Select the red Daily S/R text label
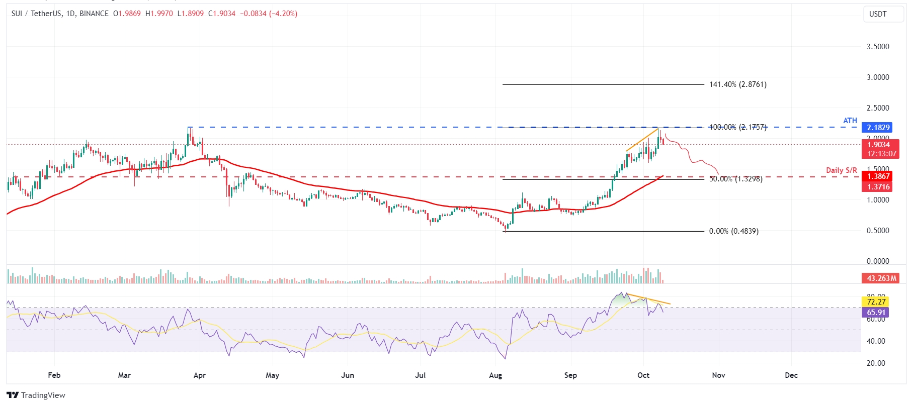913x406 pixels. click(x=841, y=170)
